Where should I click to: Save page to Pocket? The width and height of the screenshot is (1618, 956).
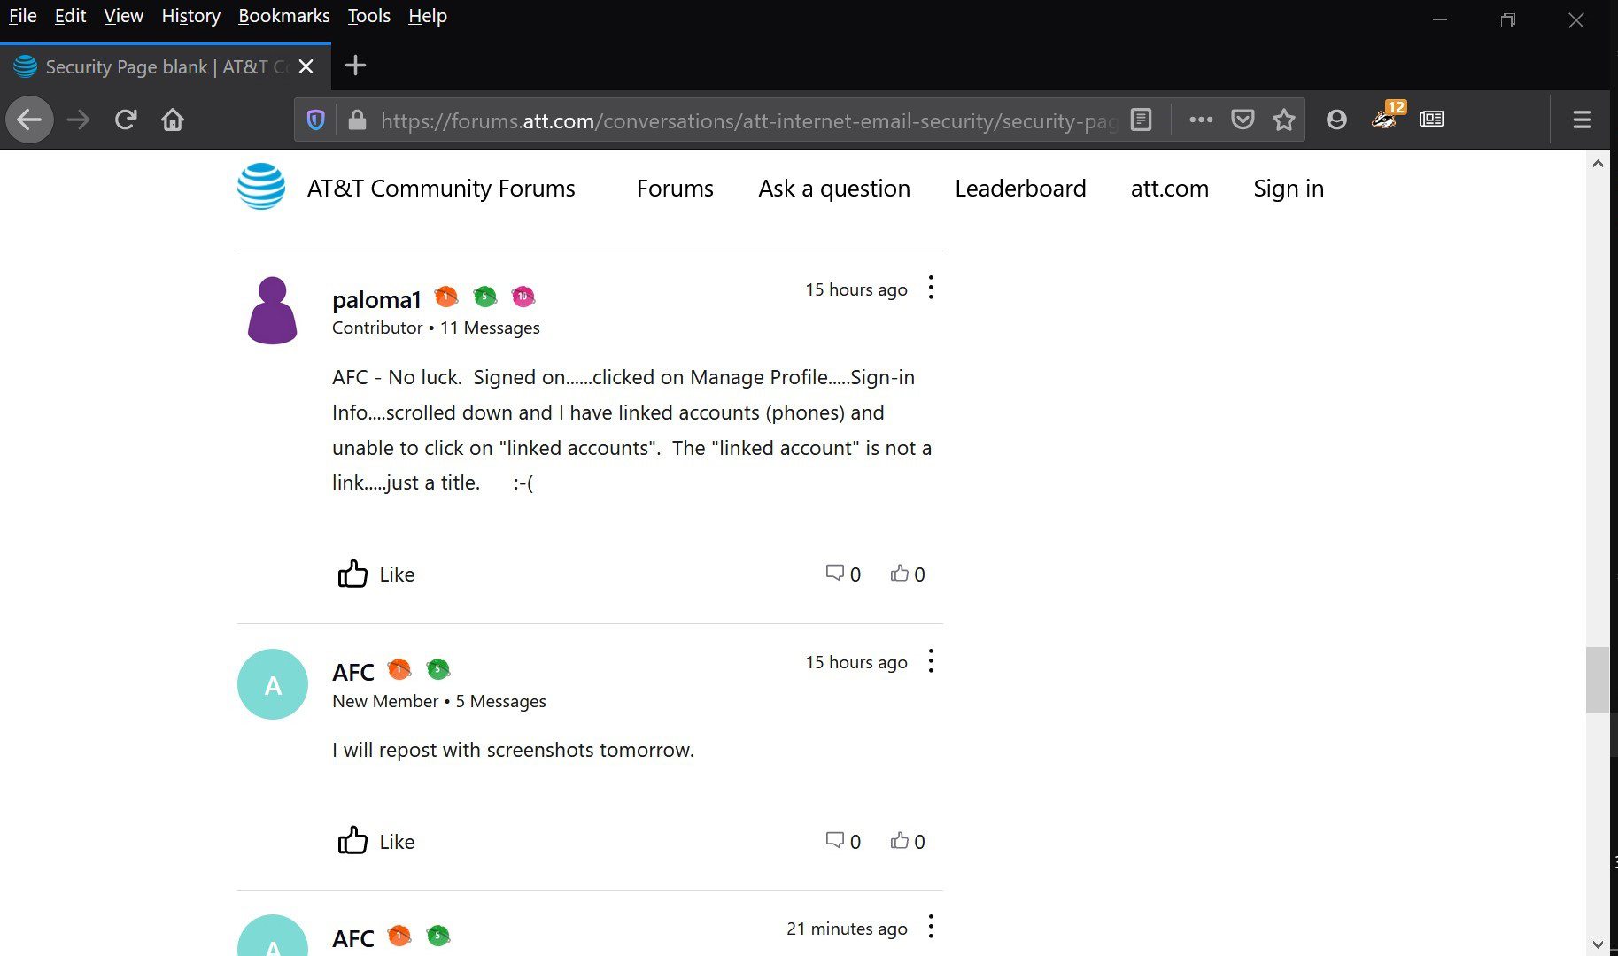point(1243,119)
